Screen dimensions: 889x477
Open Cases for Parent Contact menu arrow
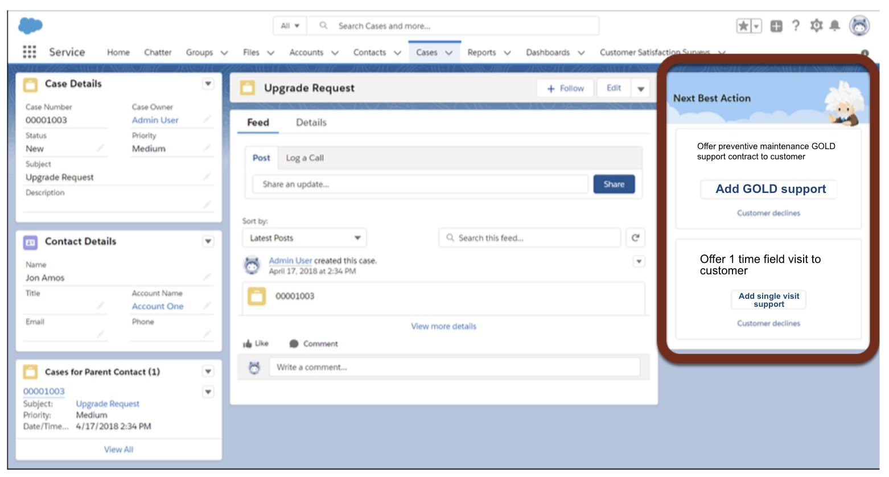click(208, 372)
